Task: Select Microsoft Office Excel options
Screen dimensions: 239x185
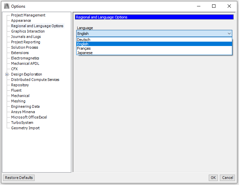Action: click(29, 117)
